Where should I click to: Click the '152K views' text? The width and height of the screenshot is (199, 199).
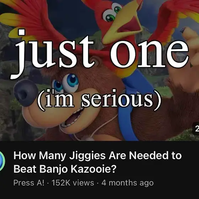(73, 183)
